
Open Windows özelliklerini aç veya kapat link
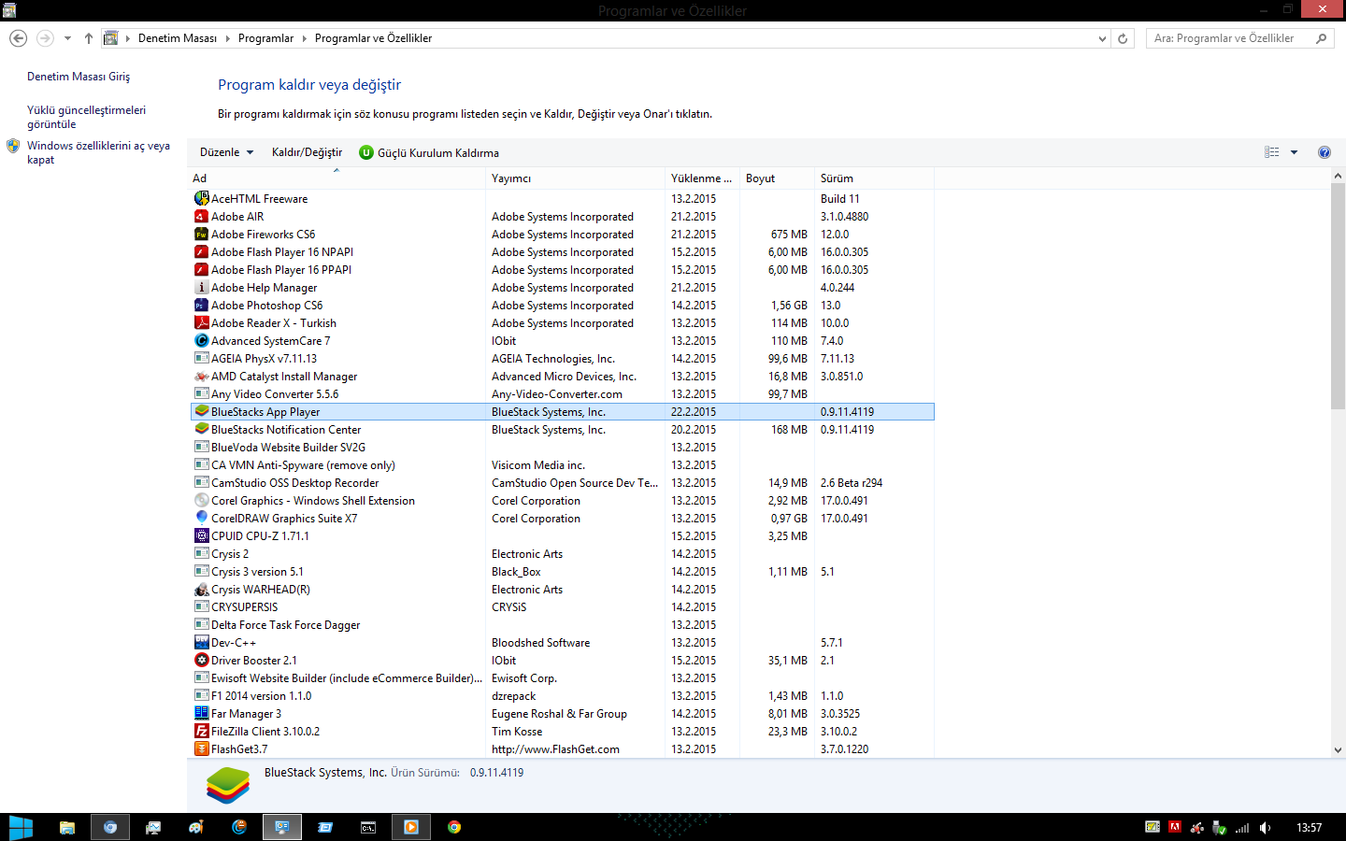point(98,152)
